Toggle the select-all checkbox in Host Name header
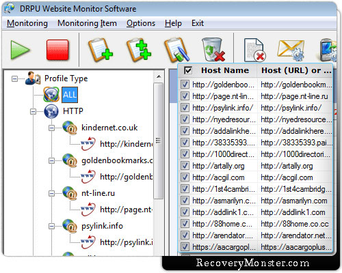 tap(188, 70)
